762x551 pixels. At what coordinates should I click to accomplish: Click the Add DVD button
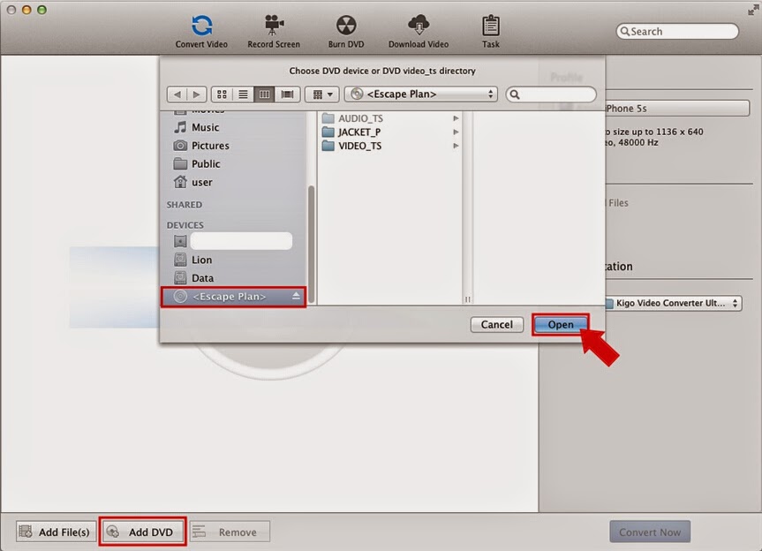point(143,532)
